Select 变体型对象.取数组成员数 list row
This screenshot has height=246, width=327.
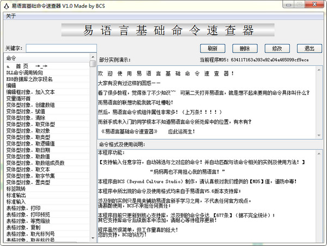coord(47,163)
